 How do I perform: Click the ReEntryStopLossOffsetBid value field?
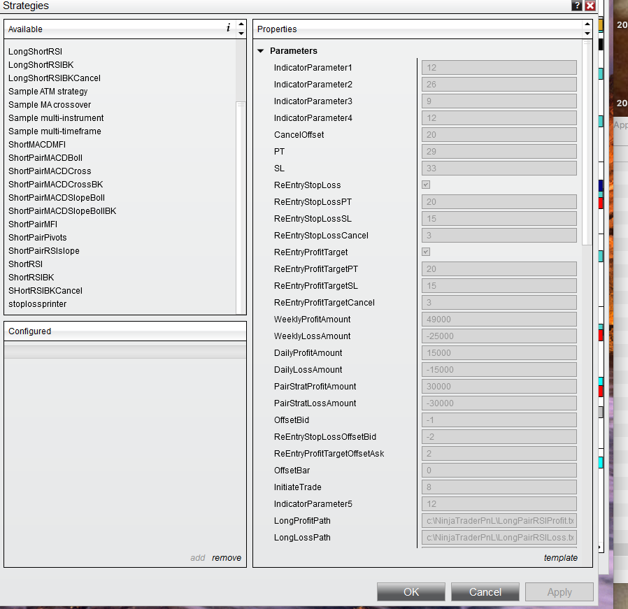[499, 437]
